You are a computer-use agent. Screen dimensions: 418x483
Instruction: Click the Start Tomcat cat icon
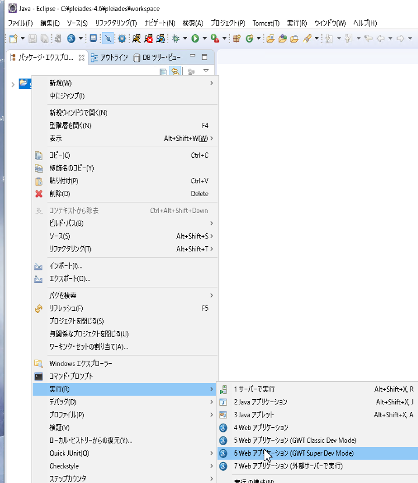(136, 38)
